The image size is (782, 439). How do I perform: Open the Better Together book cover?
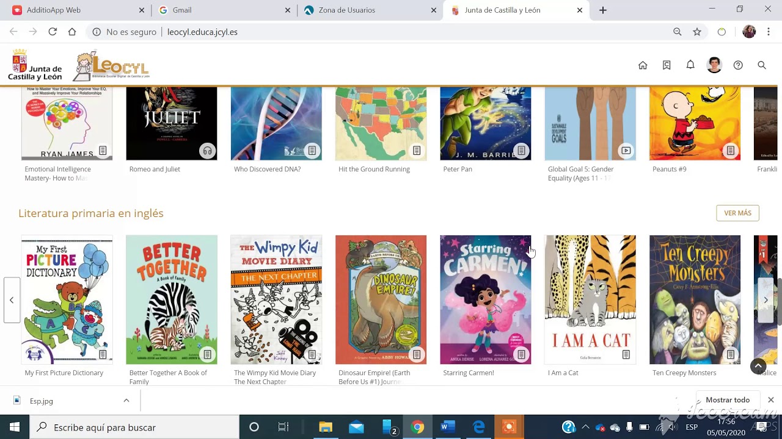pyautogui.click(x=172, y=300)
